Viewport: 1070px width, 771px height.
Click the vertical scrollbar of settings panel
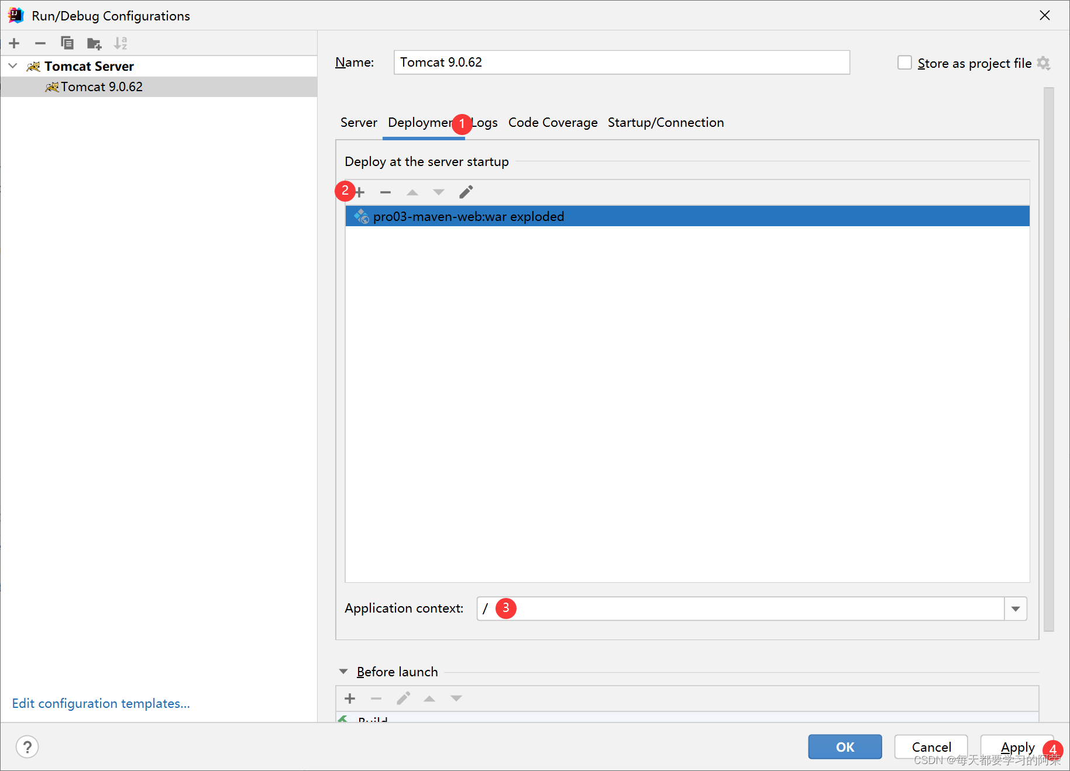[x=1048, y=359]
